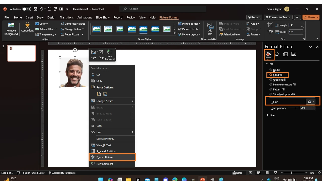Toggle the AutoSave switch
Screen dimensions: 322x181
click(x=26, y=9)
